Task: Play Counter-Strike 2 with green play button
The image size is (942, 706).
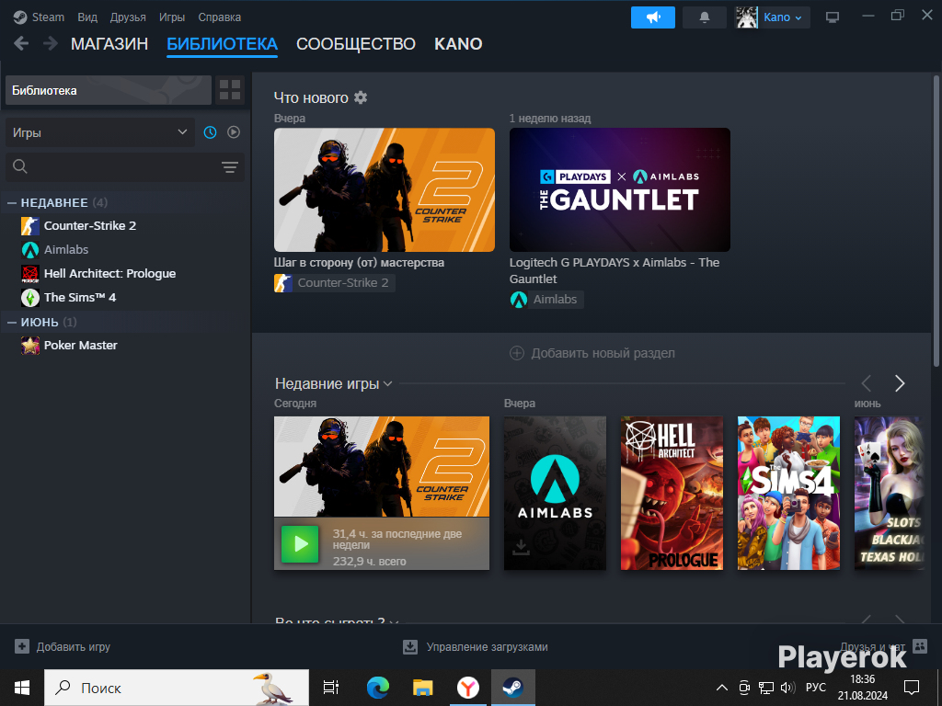Action: coord(300,544)
